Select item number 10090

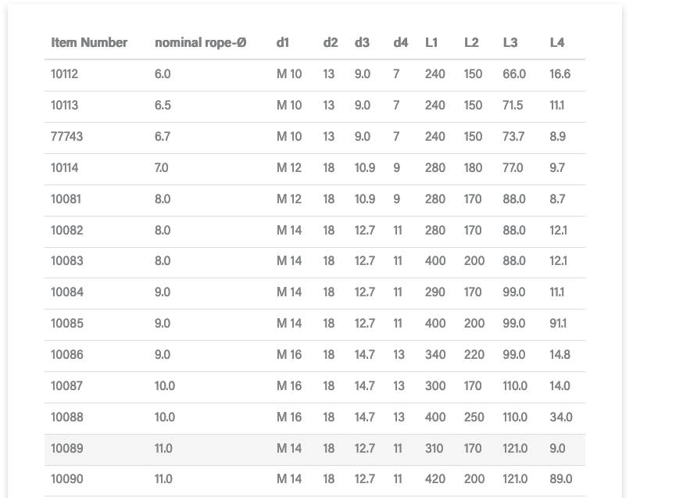pos(66,479)
